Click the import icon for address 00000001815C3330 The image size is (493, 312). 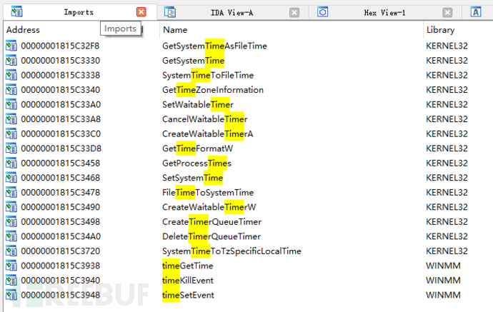[11, 60]
